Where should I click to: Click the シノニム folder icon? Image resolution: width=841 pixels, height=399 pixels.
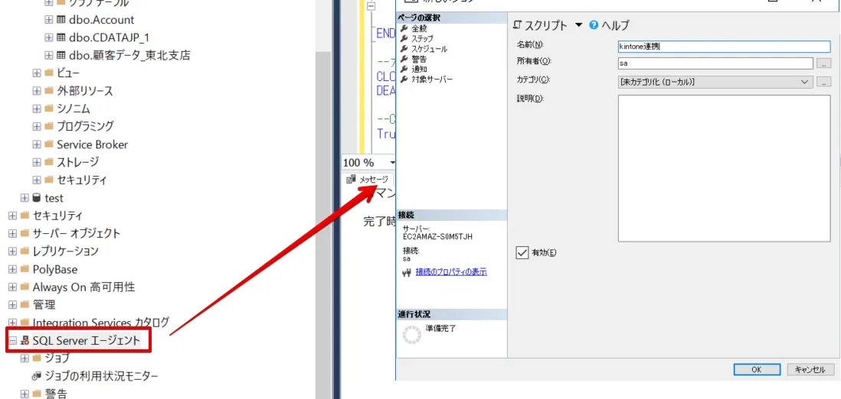[49, 109]
